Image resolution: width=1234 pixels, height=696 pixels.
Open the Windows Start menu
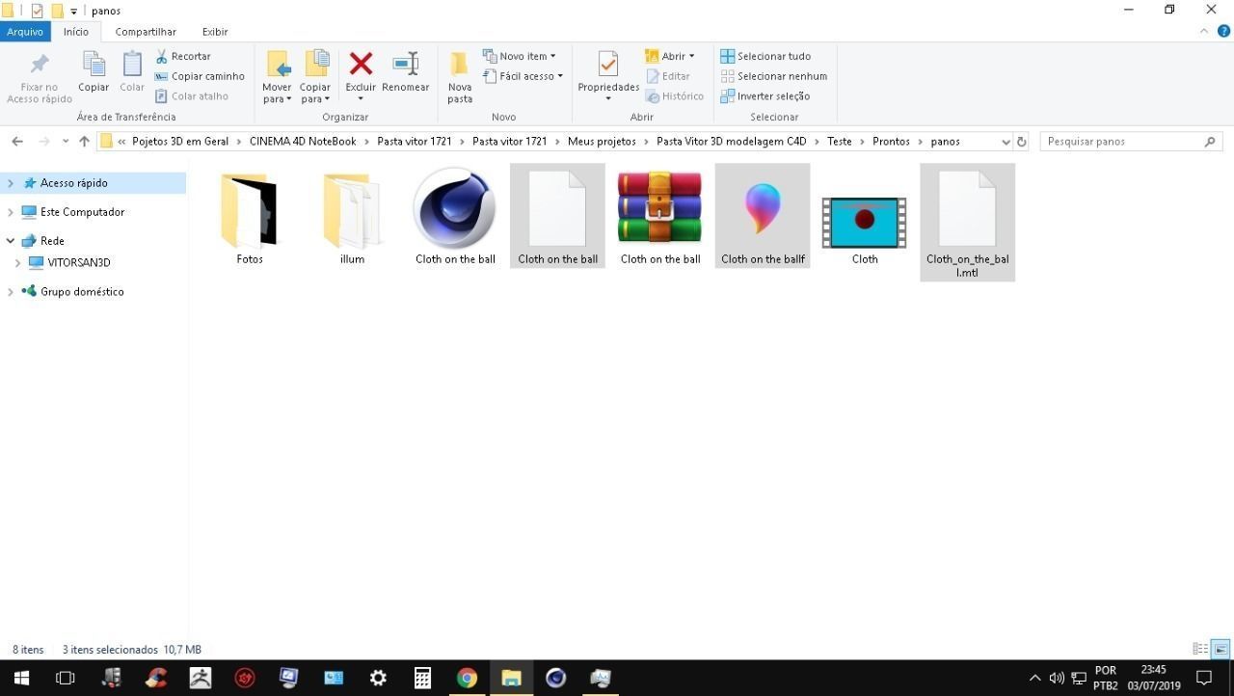tap(21, 678)
